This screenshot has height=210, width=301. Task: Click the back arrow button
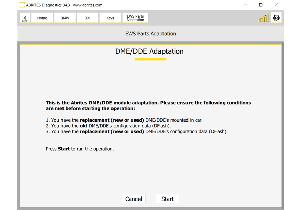[25, 18]
